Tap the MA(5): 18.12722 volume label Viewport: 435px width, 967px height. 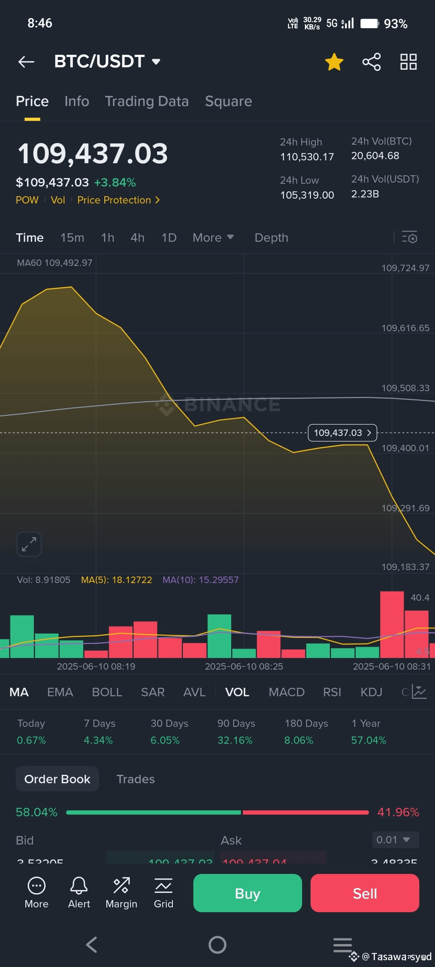click(116, 580)
